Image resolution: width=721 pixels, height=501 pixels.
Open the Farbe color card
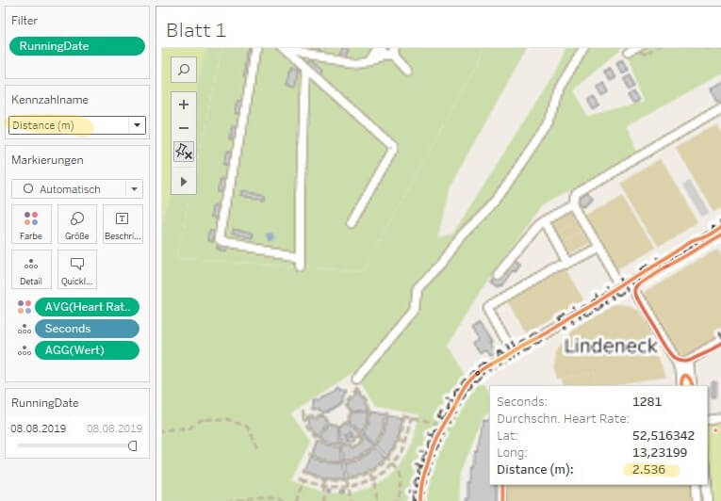pyautogui.click(x=31, y=224)
